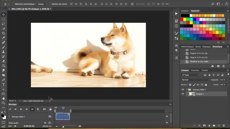Open the Actions play panel icon
This screenshot has width=230, height=129.
(176, 14)
